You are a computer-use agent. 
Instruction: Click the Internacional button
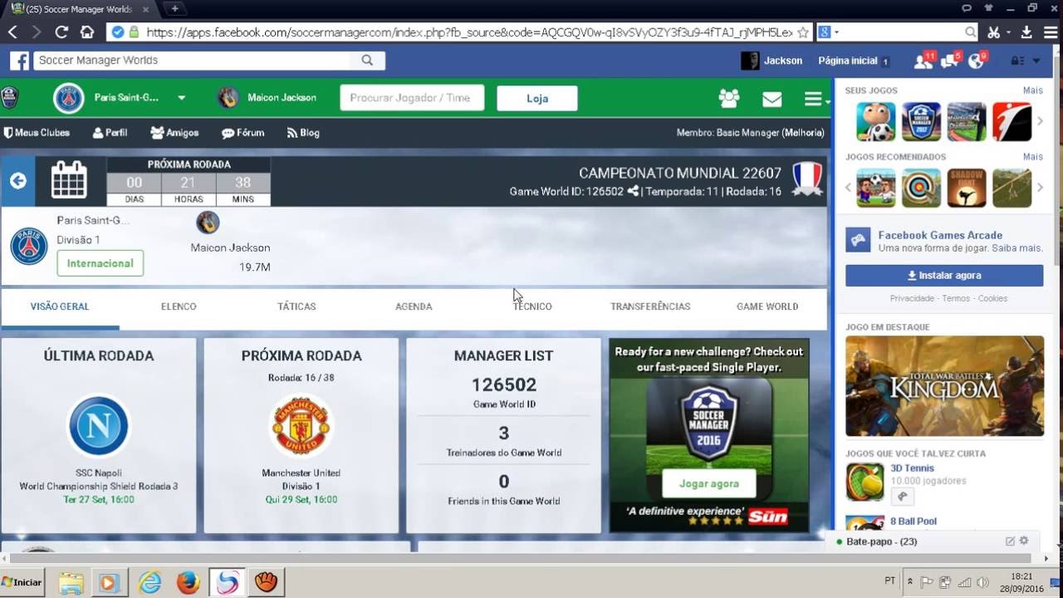(100, 263)
